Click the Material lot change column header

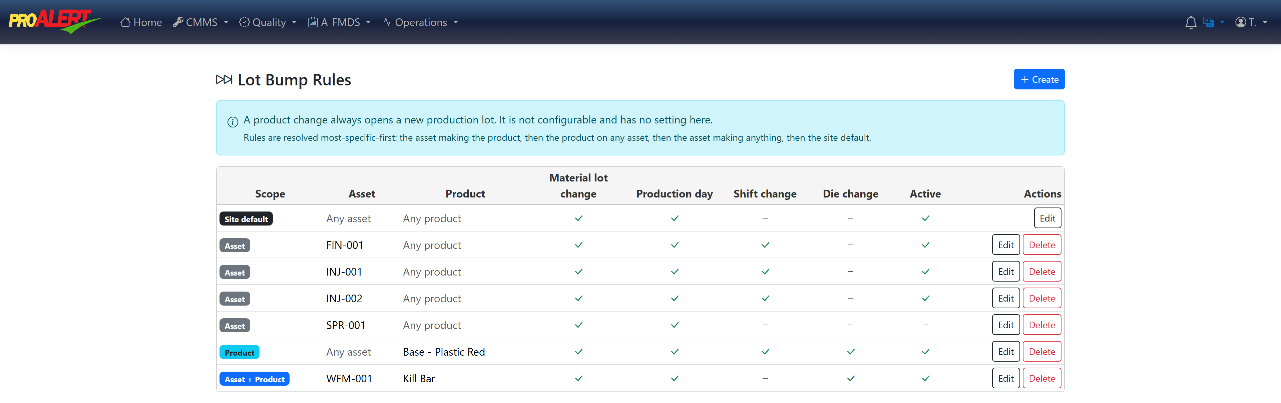pyautogui.click(x=578, y=185)
